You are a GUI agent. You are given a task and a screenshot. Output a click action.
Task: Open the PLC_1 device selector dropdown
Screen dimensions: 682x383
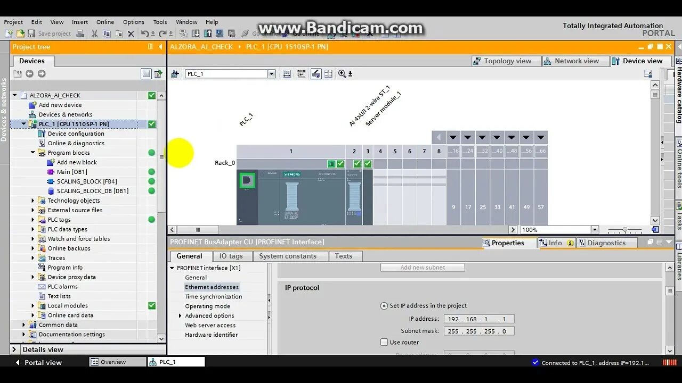pyautogui.click(x=271, y=74)
